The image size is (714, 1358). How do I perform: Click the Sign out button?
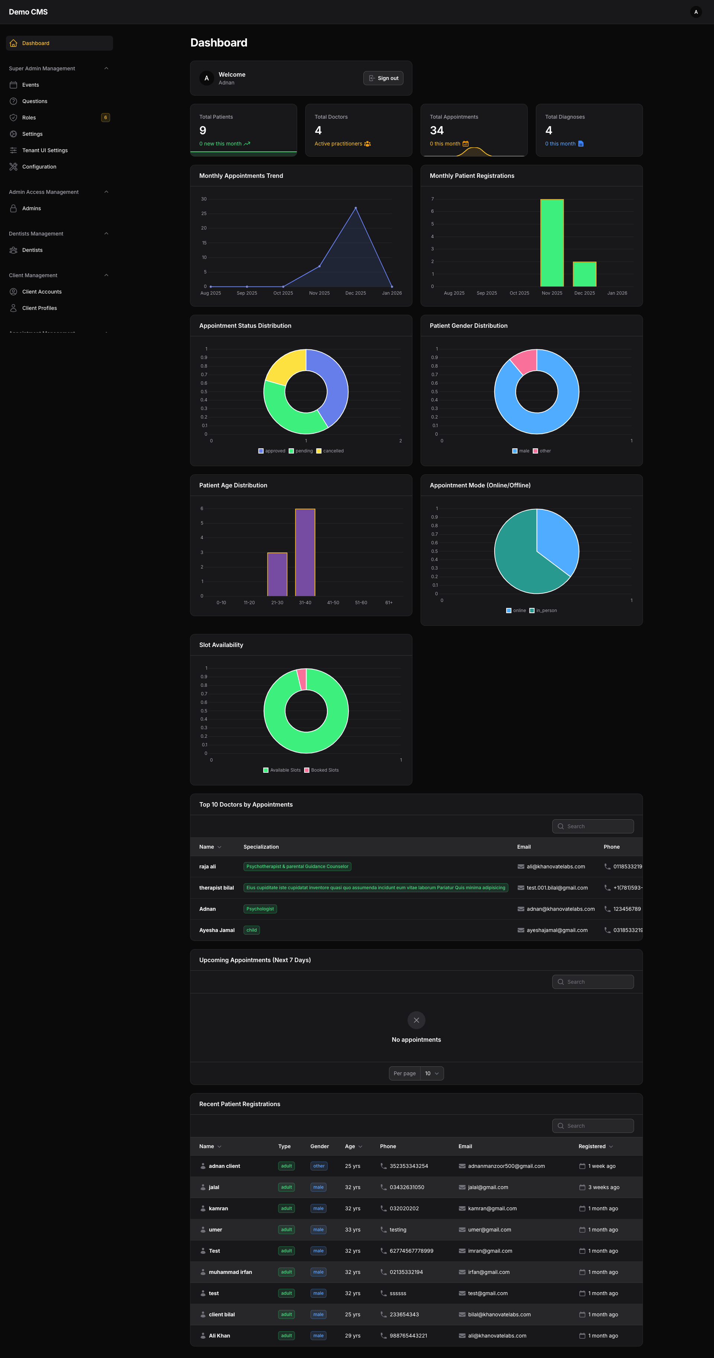383,78
